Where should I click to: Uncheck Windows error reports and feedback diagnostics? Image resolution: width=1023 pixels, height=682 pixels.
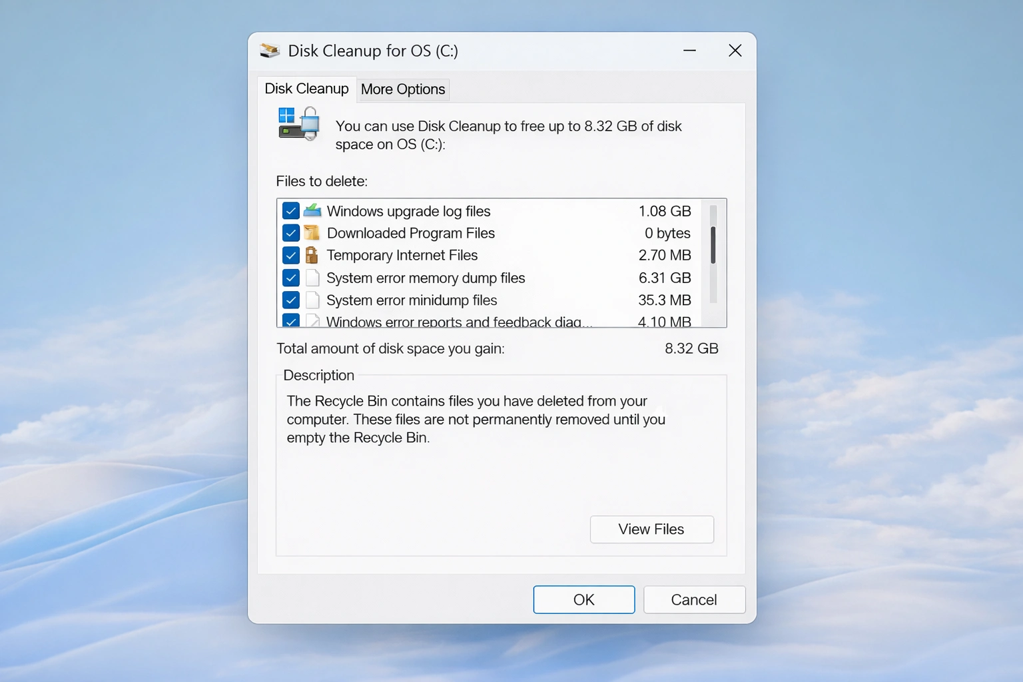(x=291, y=320)
